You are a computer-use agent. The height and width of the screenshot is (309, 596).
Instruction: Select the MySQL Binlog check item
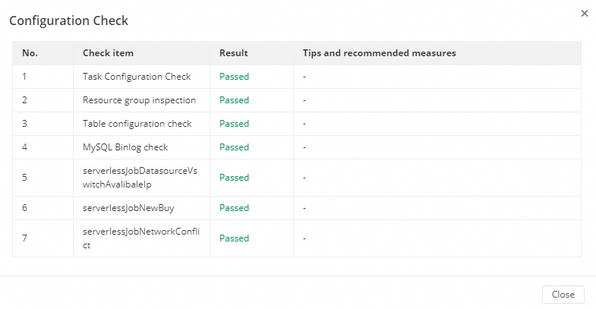(125, 147)
